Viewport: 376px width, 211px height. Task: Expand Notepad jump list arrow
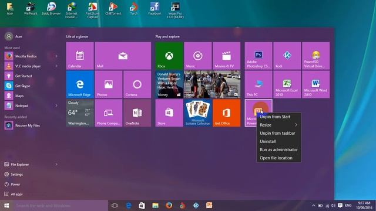tap(56, 105)
